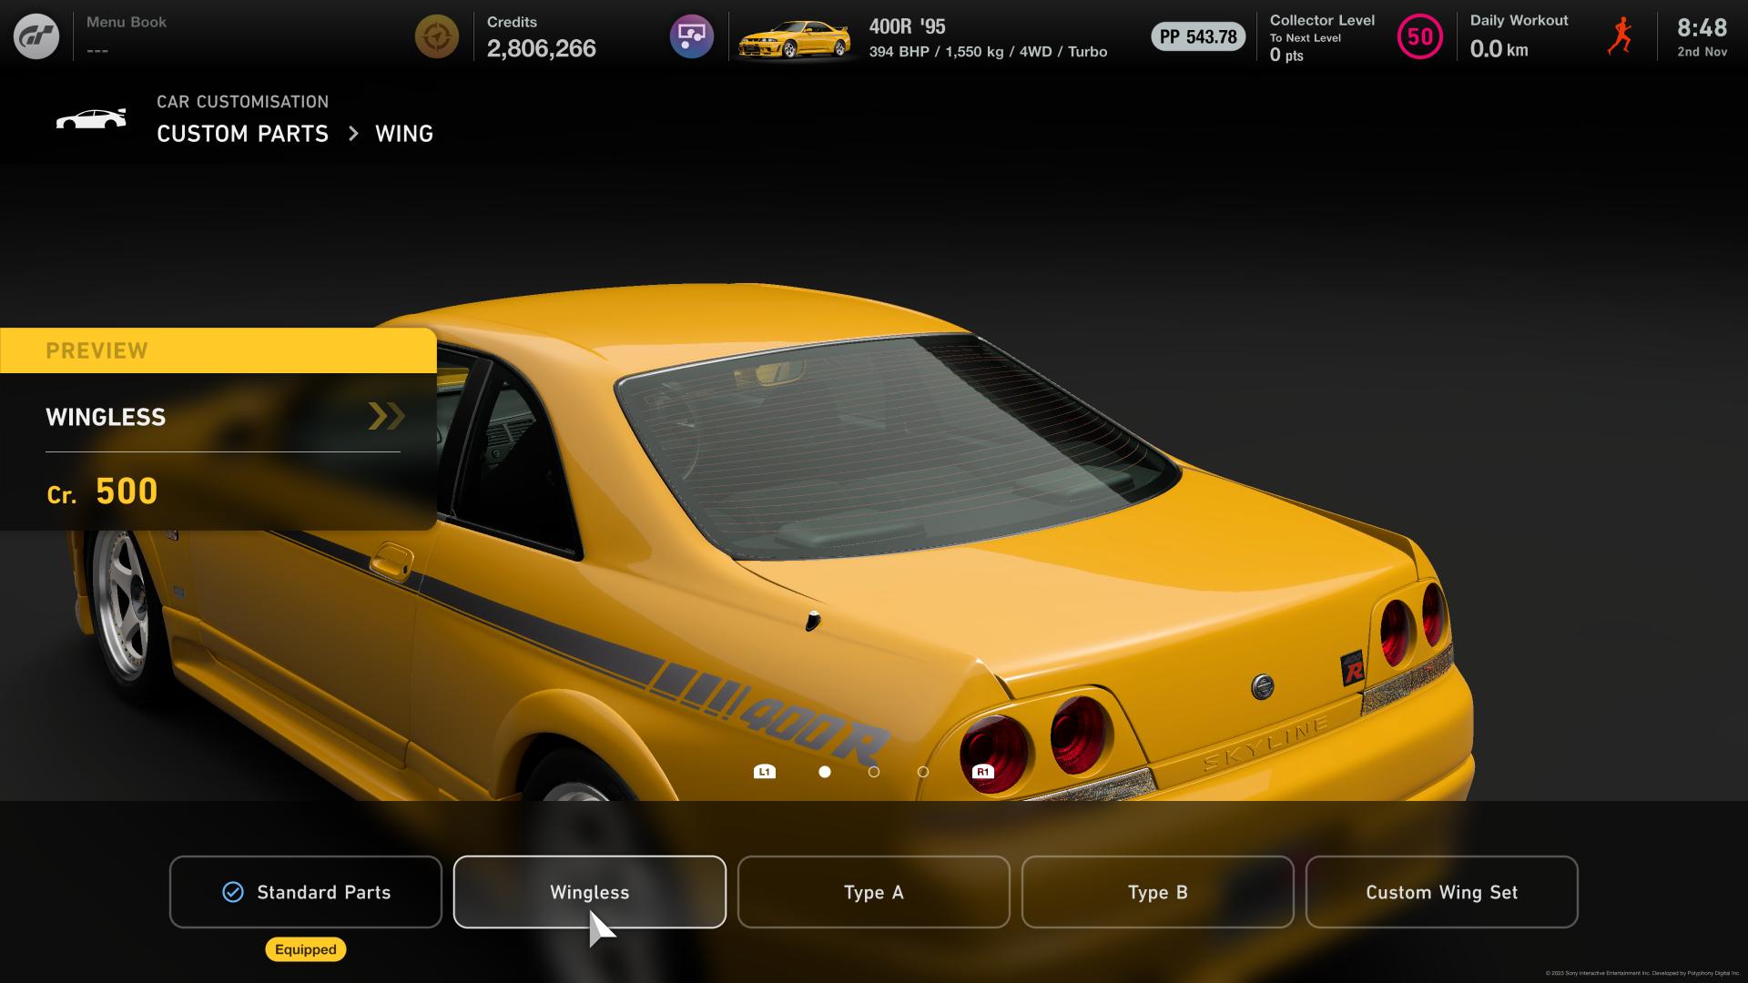Choose the Type A wing
The width and height of the screenshot is (1748, 983).
874,892
